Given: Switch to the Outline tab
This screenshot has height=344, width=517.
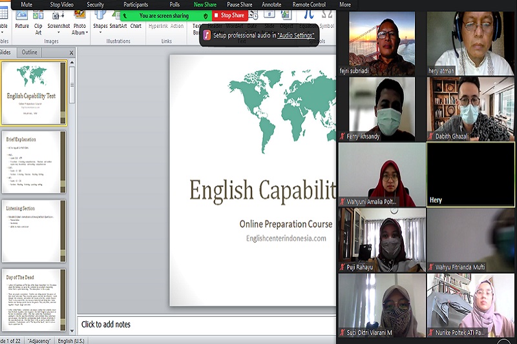Looking at the screenshot, I should pyautogui.click(x=30, y=52).
